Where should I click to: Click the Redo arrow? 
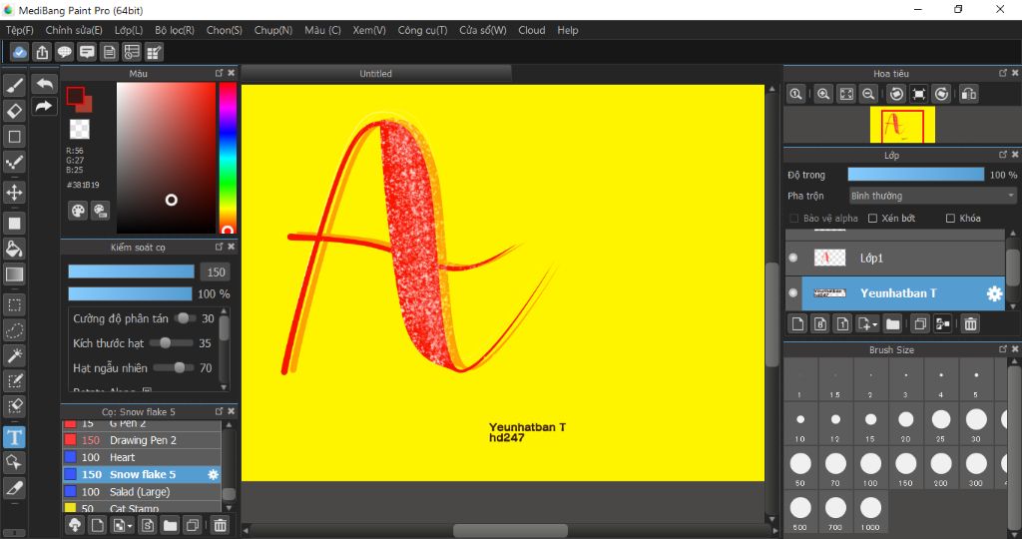click(x=44, y=106)
